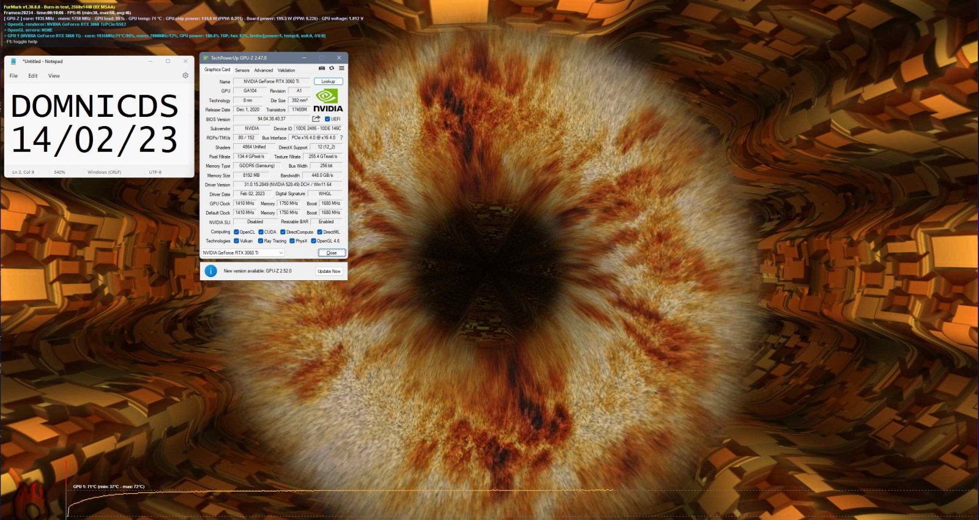Open the GPU-Z hamburger menu
Image resolution: width=979 pixels, height=520 pixels.
tap(341, 69)
